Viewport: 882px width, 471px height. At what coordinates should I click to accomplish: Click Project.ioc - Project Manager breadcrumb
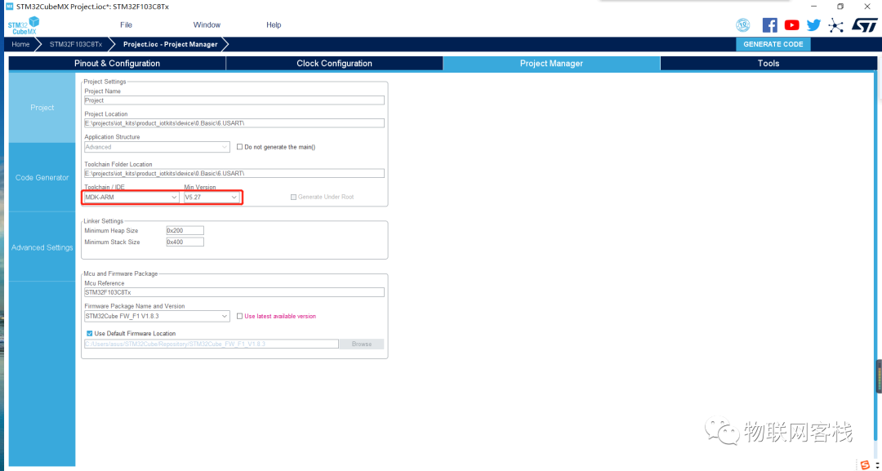(171, 44)
